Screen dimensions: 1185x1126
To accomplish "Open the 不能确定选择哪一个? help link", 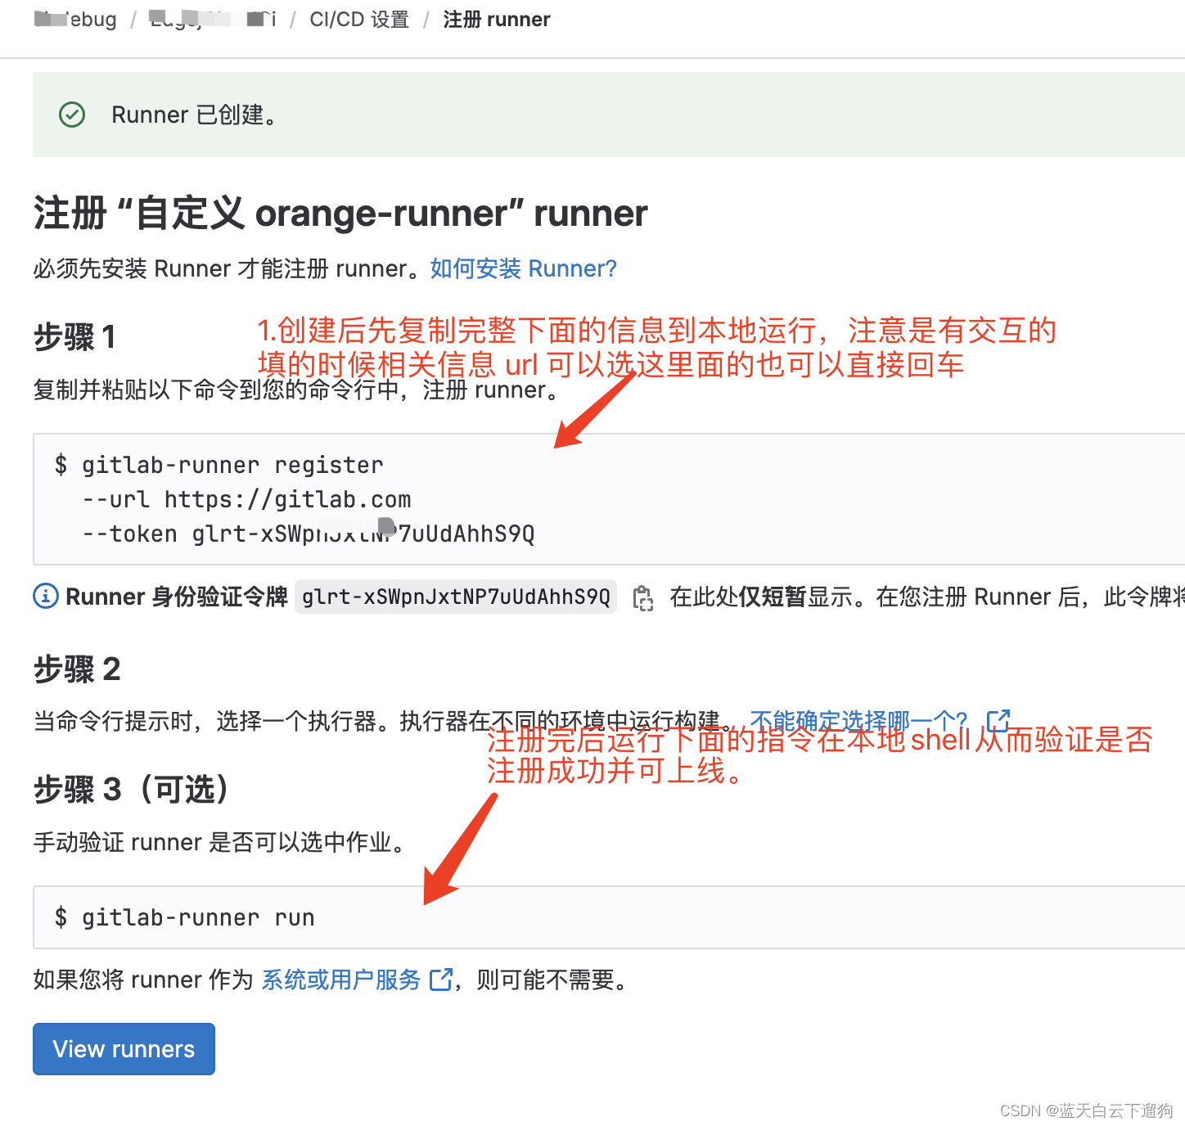I will 858,720.
